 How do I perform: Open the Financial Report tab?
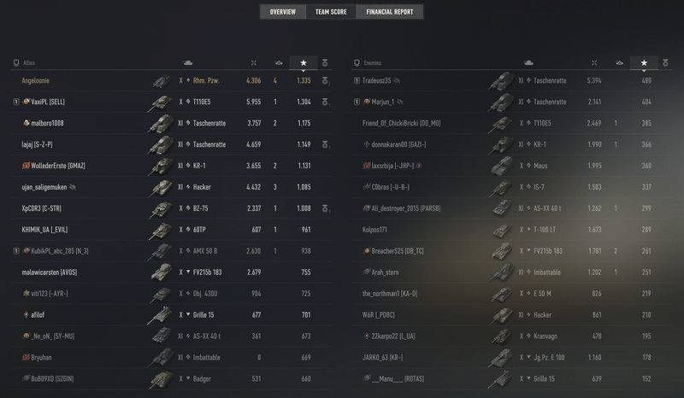(390, 12)
